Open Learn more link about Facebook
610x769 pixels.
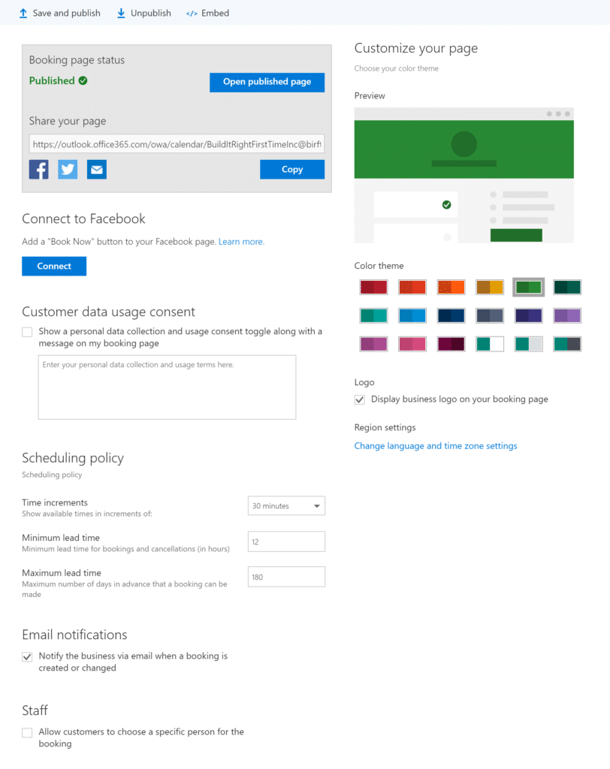[241, 242]
